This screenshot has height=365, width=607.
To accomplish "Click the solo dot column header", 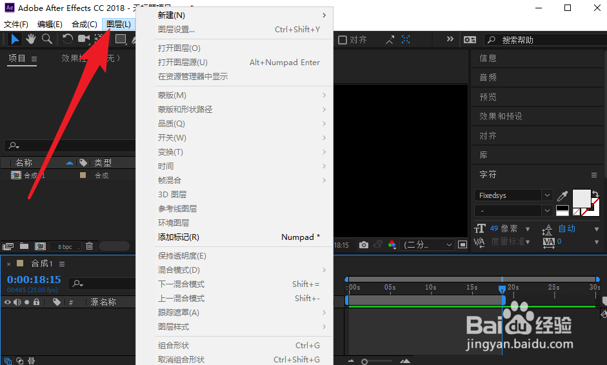I will click(x=26, y=302).
